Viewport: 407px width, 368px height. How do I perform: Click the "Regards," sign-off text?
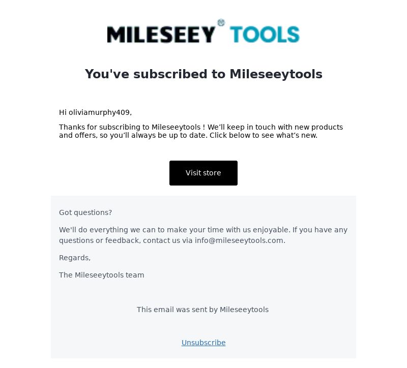coord(75,258)
